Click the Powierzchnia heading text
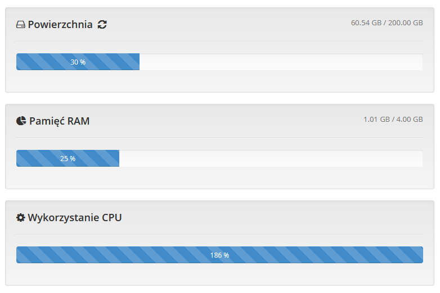Image resolution: width=440 pixels, height=293 pixels. pyautogui.click(x=60, y=25)
